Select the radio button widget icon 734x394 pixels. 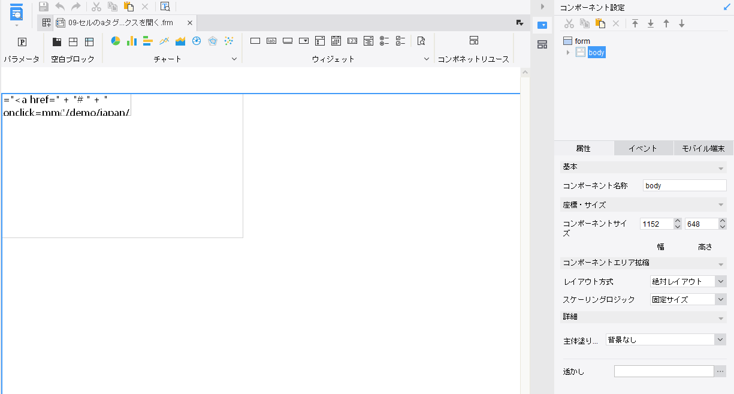[x=383, y=41]
